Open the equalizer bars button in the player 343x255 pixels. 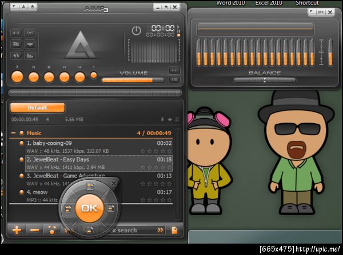[30, 55]
